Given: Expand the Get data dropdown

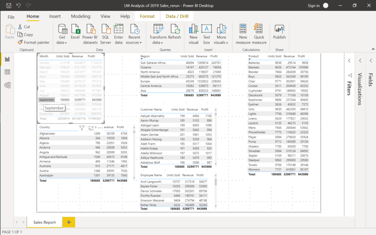Looking at the screenshot, I should [62, 43].
